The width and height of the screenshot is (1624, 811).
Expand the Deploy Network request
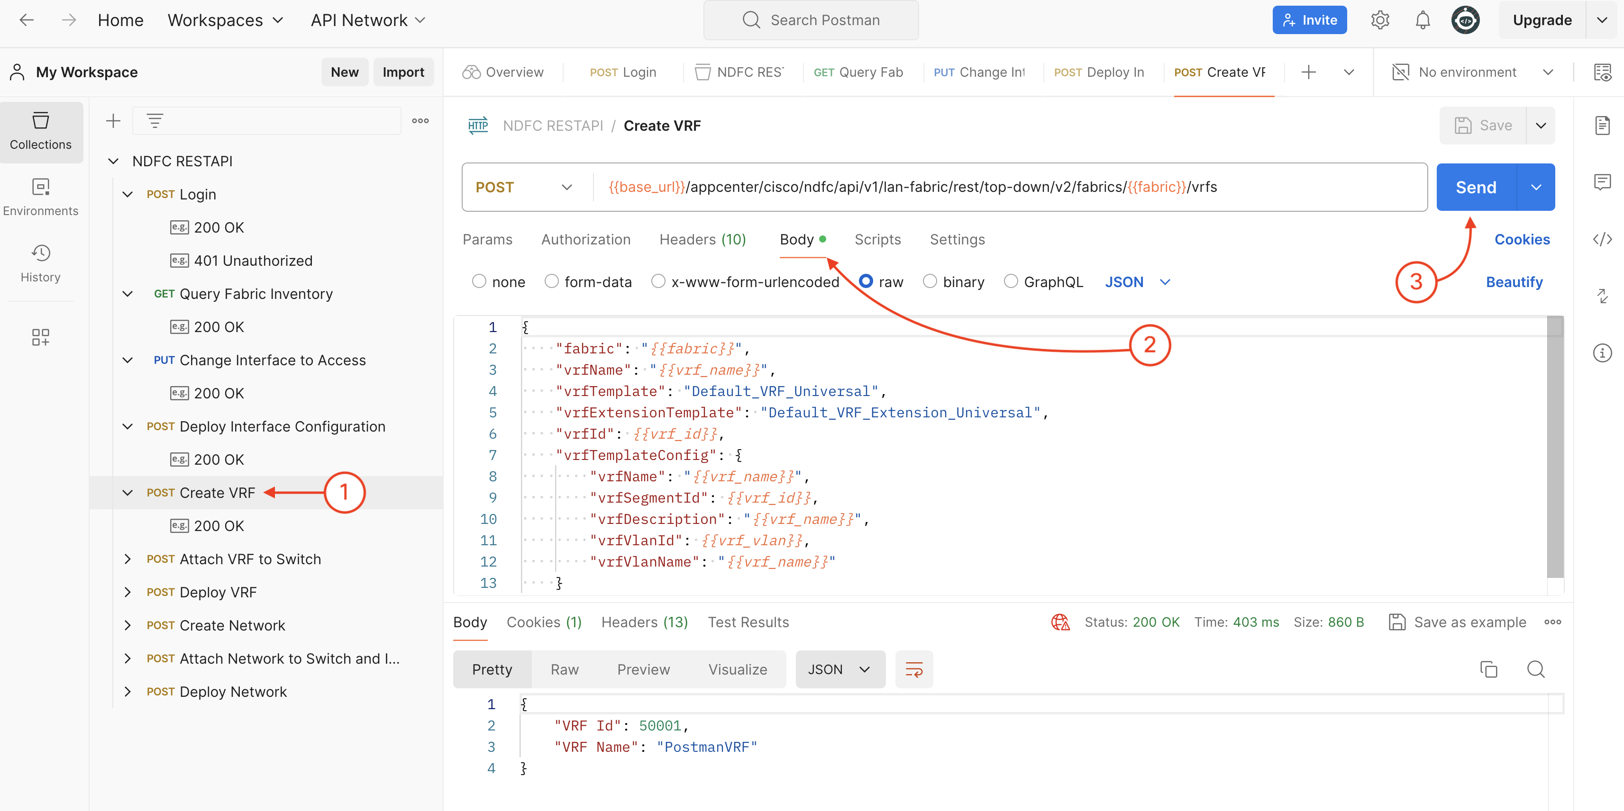[128, 691]
